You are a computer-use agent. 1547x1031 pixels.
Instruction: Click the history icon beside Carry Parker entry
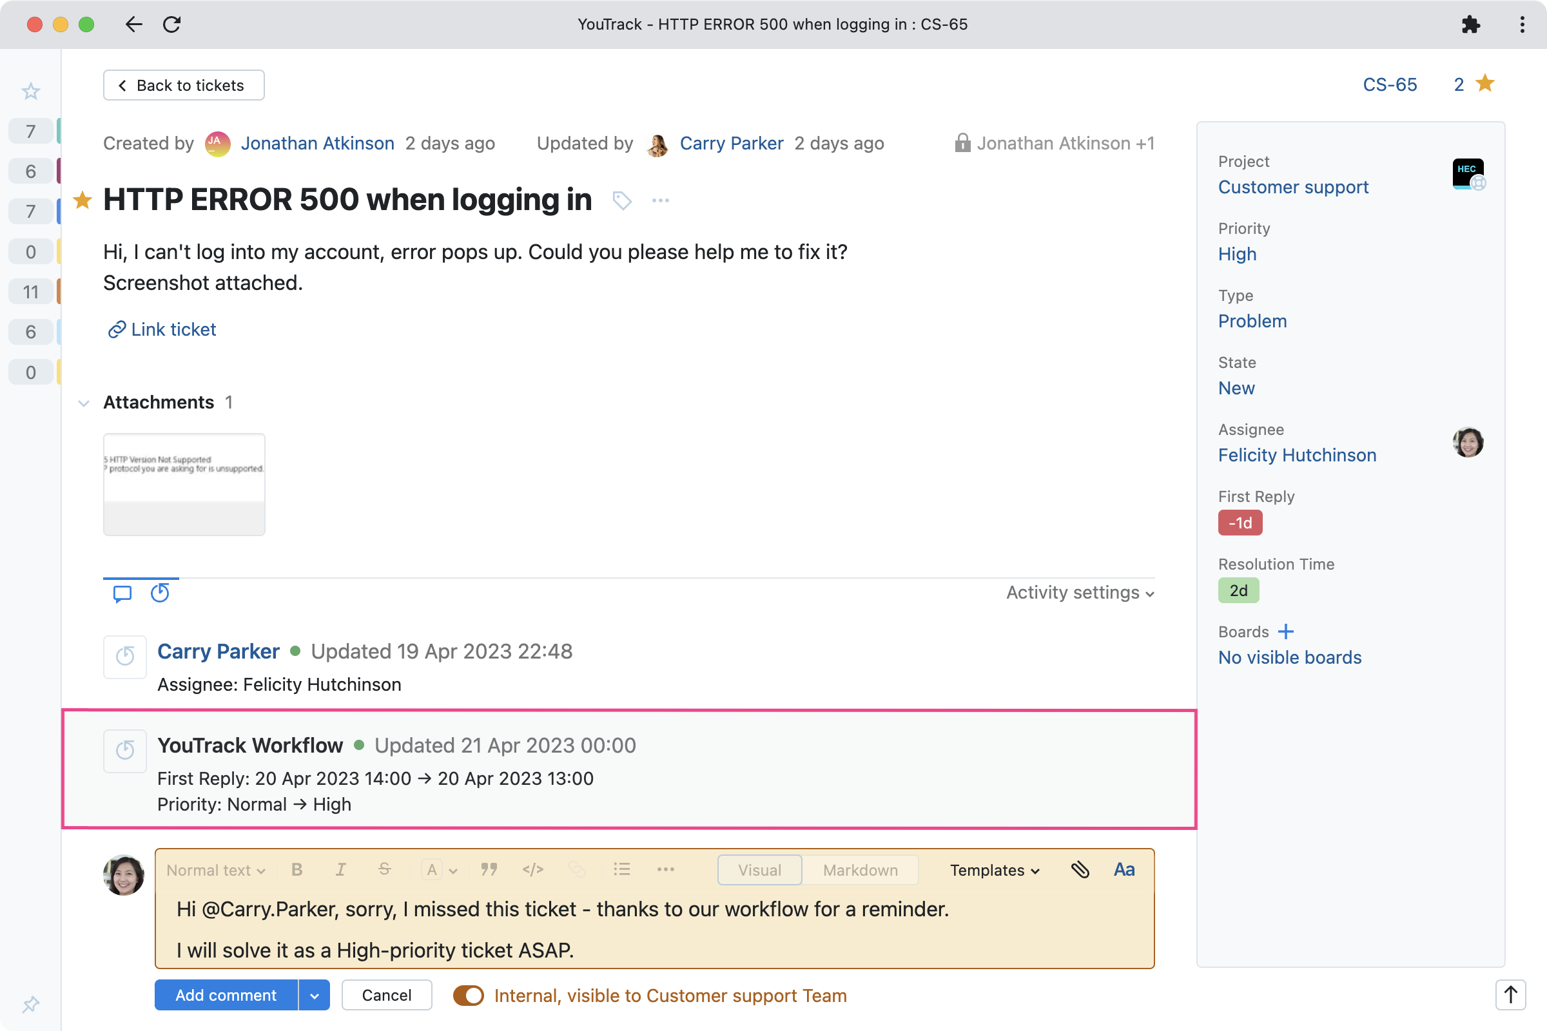pos(125,656)
